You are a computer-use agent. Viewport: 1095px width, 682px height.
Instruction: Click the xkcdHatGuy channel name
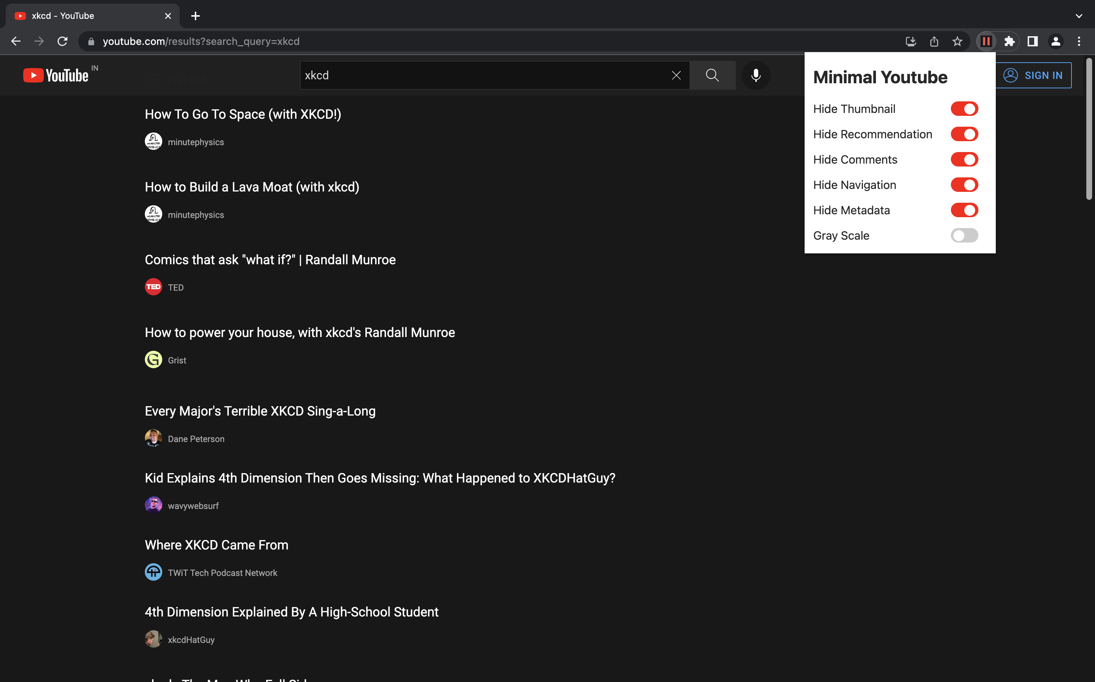click(191, 640)
